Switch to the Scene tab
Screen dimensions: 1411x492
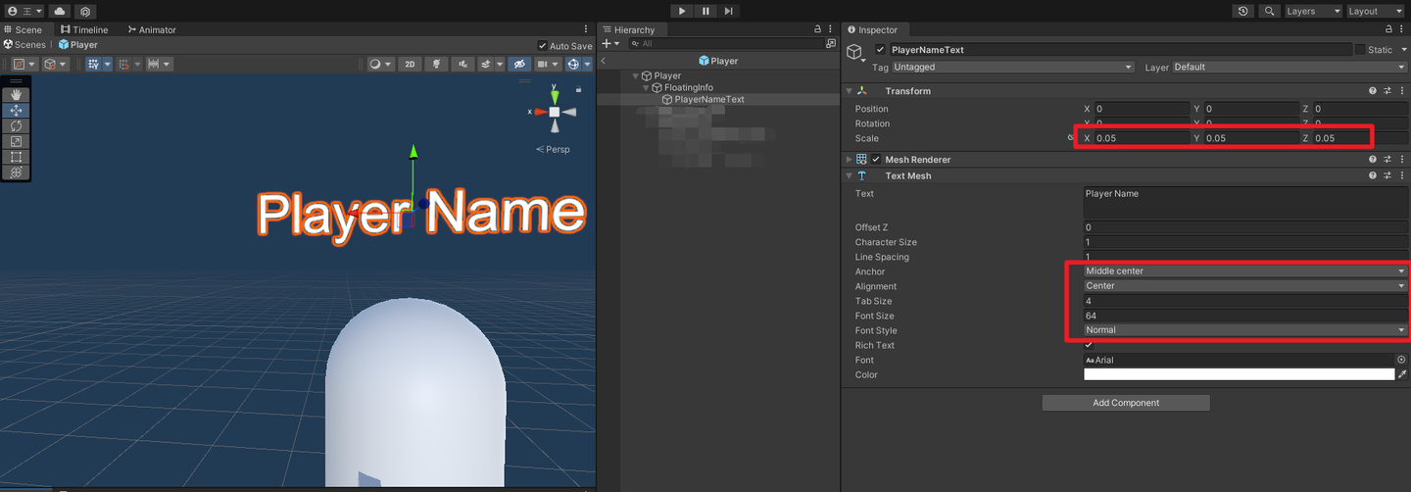click(x=24, y=29)
